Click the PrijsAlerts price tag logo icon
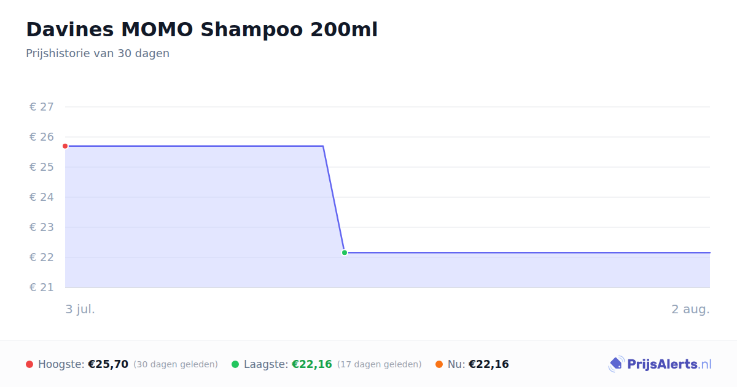Viewport: 737px width, 387px height. [616, 364]
